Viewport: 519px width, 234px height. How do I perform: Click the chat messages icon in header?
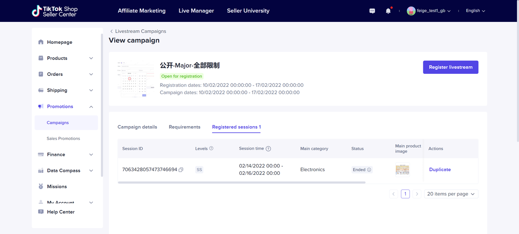click(372, 11)
